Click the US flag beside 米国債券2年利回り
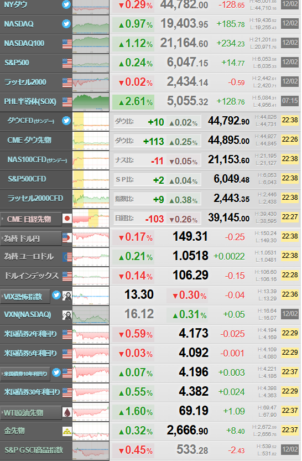Image resolution: width=302 pixels, height=461 pixels. tap(67, 334)
